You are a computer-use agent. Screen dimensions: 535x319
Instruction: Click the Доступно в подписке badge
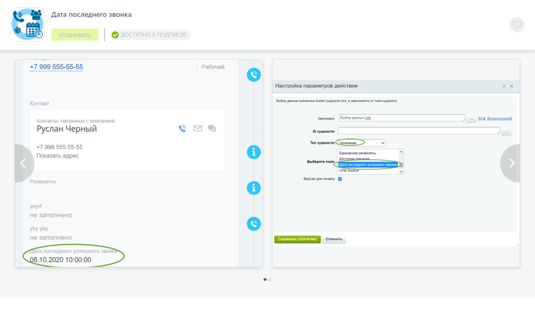pyautogui.click(x=150, y=35)
